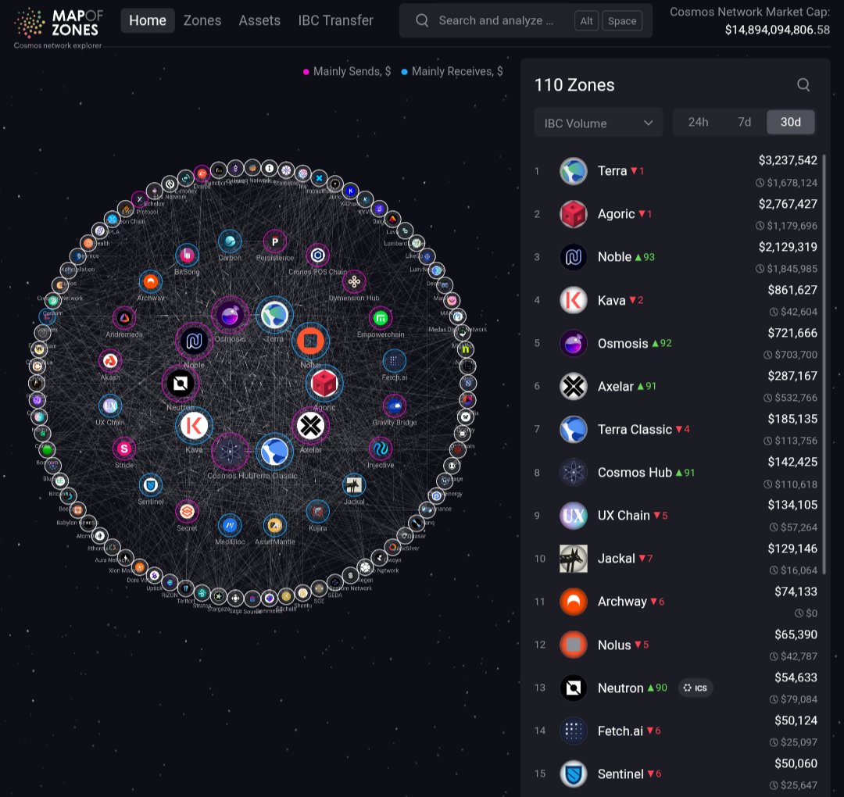Select the Injective node on the map

pyautogui.click(x=381, y=449)
